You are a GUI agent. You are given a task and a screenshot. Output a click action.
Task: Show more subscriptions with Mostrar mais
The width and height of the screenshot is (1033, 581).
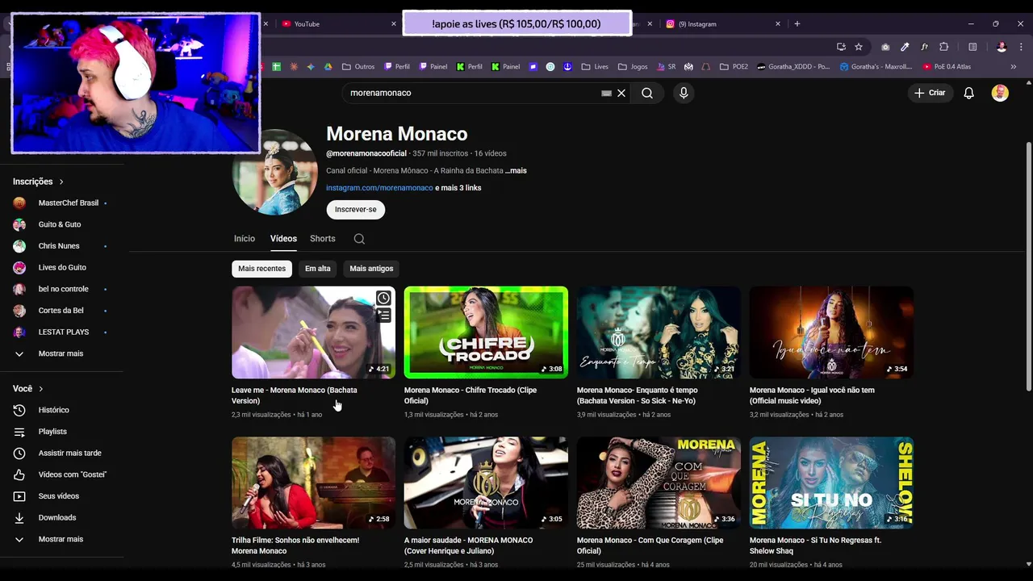62,353
